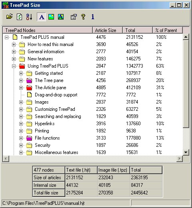Select the 'Searching and replacing' tree item
192x208 pixels.
[58, 116]
